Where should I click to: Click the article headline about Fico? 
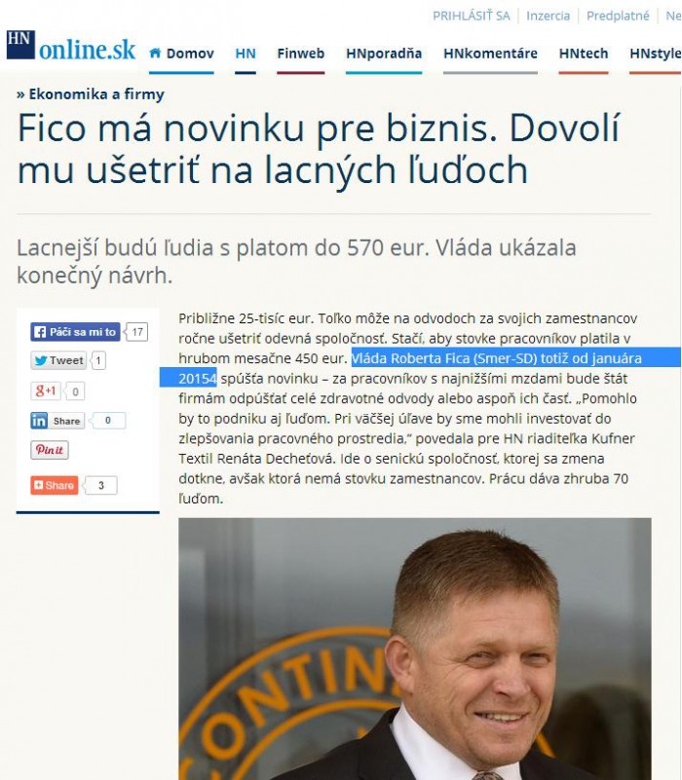(319, 149)
